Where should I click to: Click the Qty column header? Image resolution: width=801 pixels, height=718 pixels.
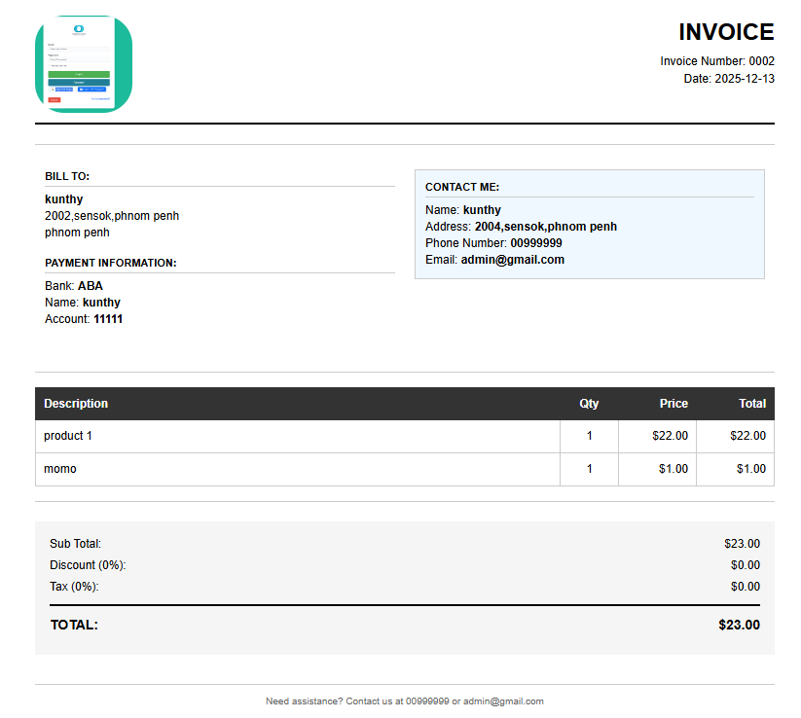click(x=588, y=403)
